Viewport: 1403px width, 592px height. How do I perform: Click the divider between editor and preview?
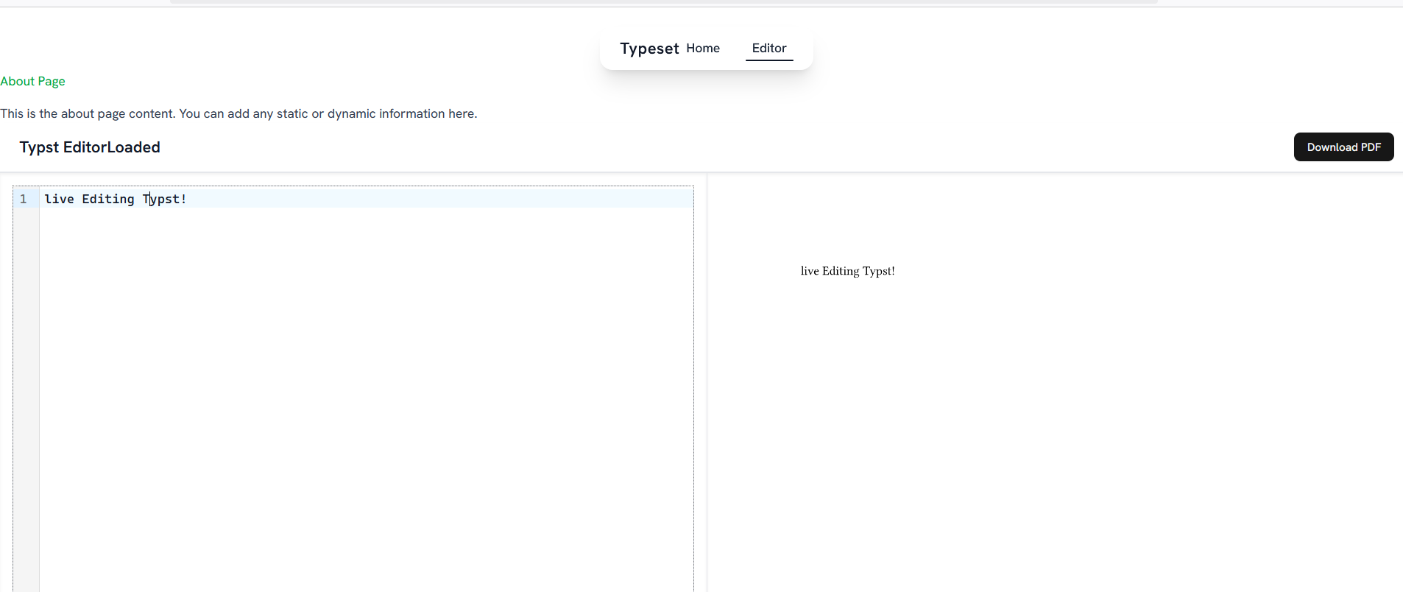pyautogui.click(x=707, y=383)
